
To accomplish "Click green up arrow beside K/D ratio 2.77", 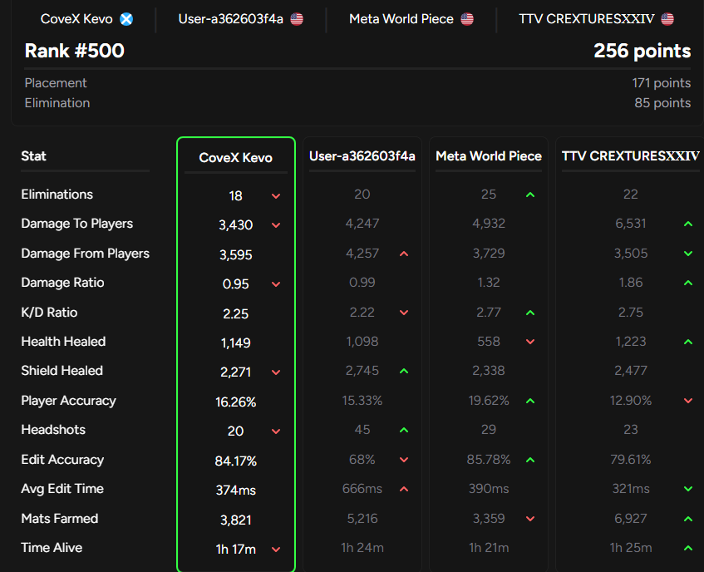I will pos(530,313).
